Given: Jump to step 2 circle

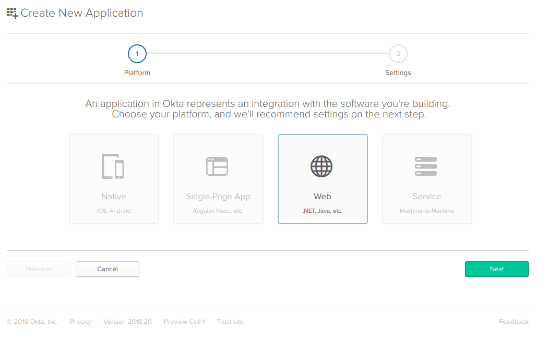Looking at the screenshot, I should coord(398,54).
